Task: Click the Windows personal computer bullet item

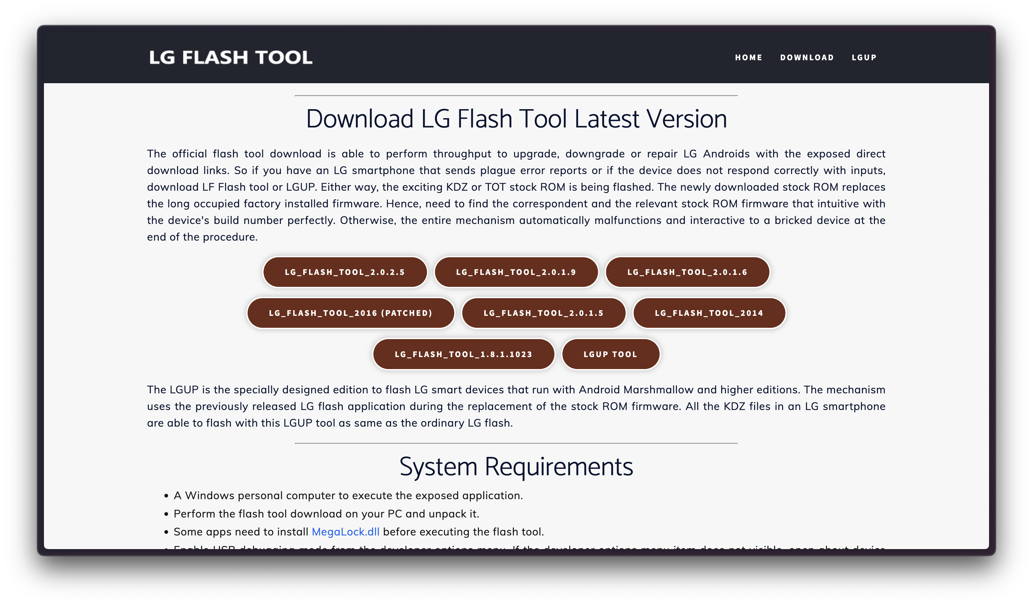Action: [x=348, y=496]
